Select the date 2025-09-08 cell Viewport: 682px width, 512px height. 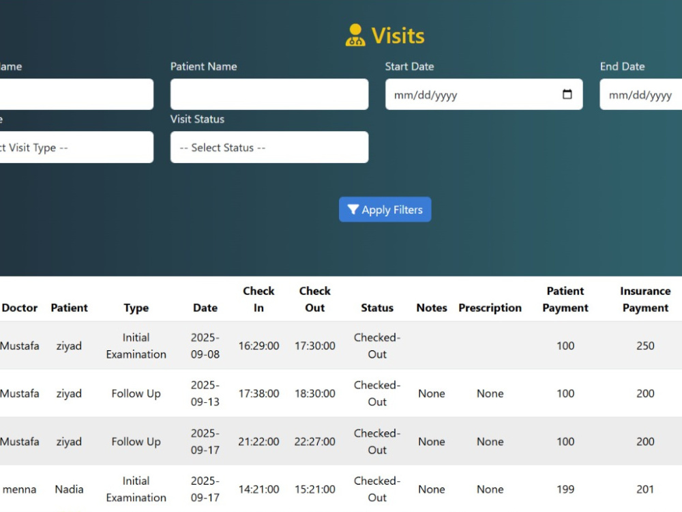tap(205, 345)
